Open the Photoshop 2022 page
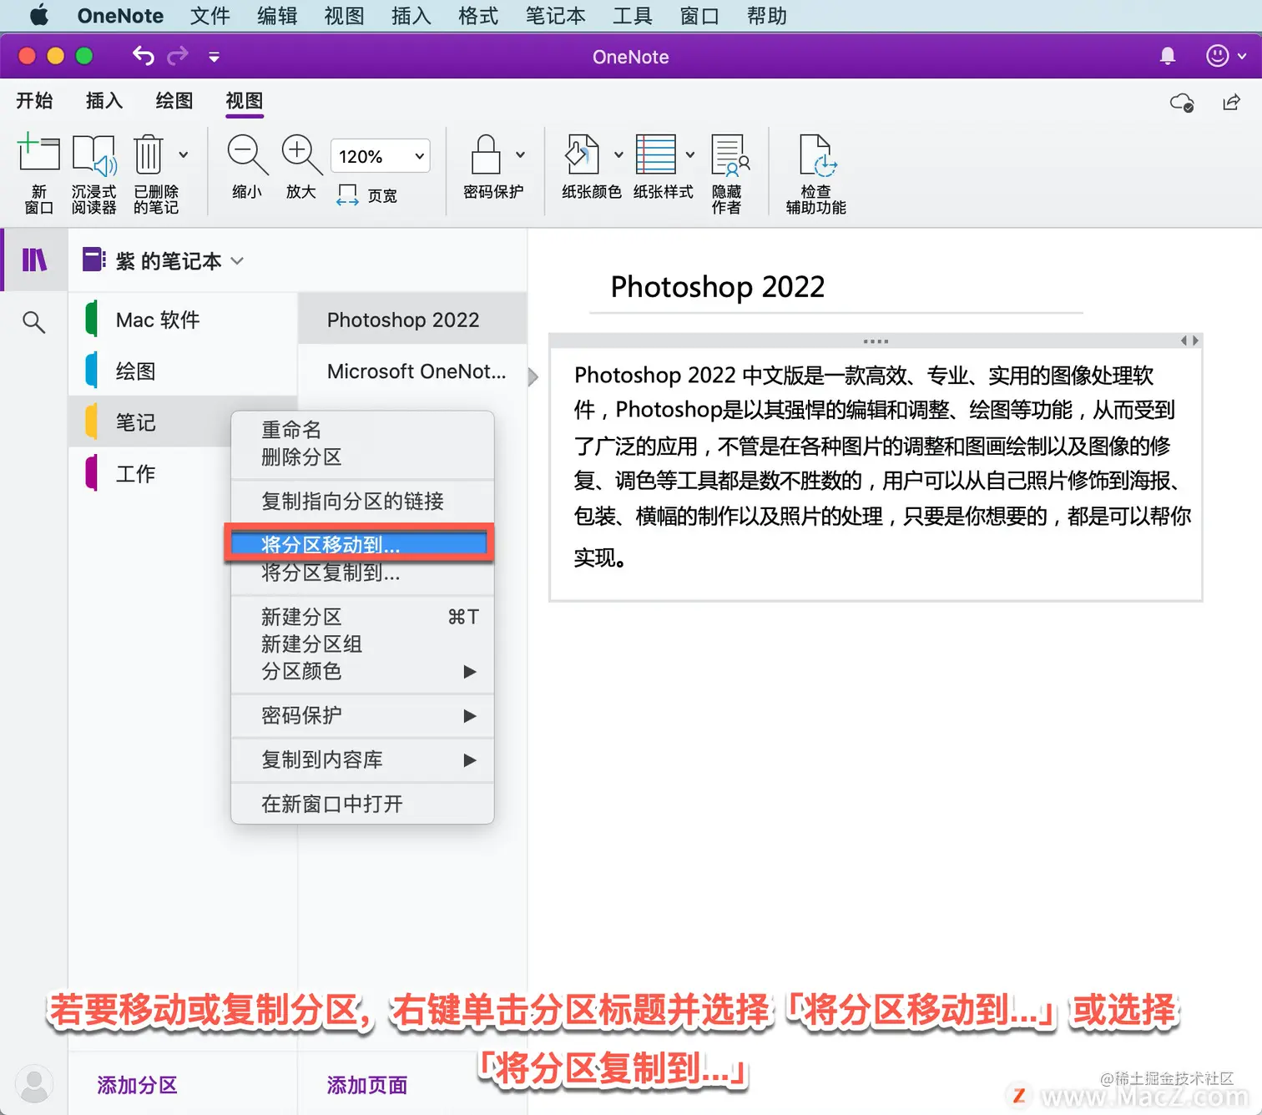This screenshot has width=1262, height=1115. [x=412, y=320]
